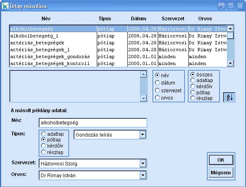246x187 pixels.
Task: Click the A-Z sort order icon button
Action: point(229,98)
